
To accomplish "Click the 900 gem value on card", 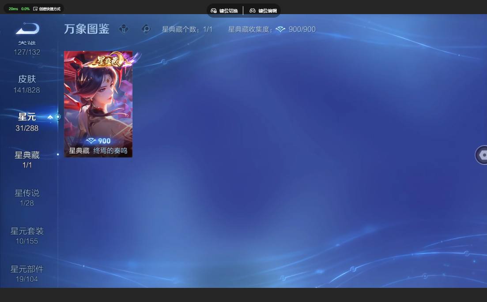I will (98, 141).
